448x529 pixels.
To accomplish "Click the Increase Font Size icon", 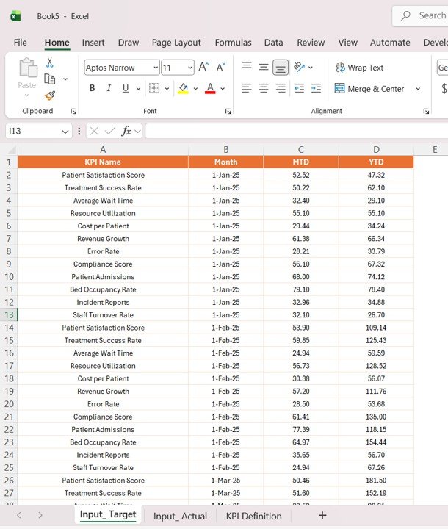I will pyautogui.click(x=203, y=68).
